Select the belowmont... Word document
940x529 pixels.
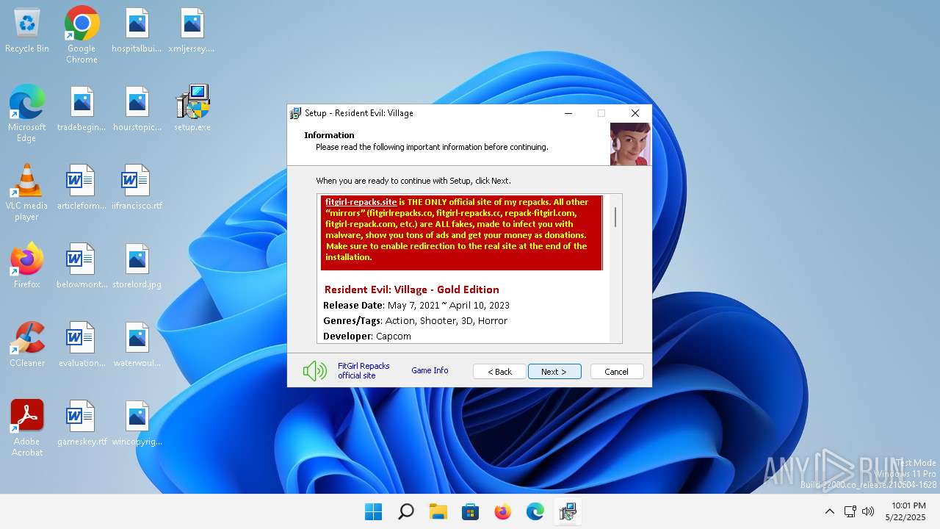tap(82, 266)
